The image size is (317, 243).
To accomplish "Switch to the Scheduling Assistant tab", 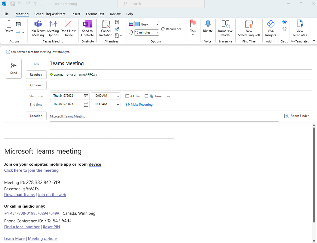I will (x=50, y=14).
